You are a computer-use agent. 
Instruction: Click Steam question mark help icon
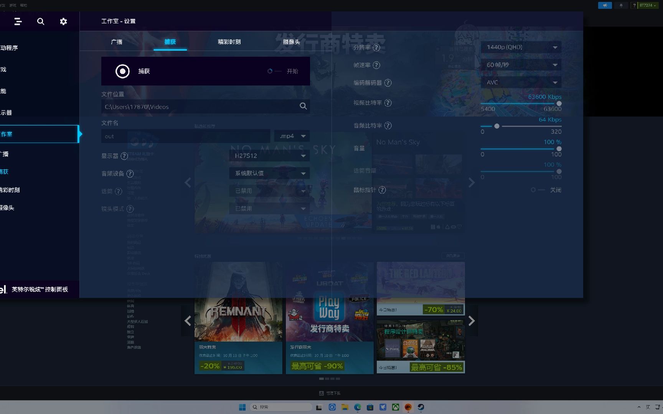point(634,5)
